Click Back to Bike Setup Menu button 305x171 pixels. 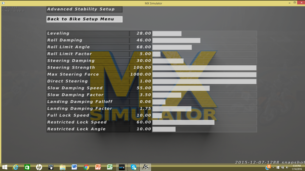(84, 19)
